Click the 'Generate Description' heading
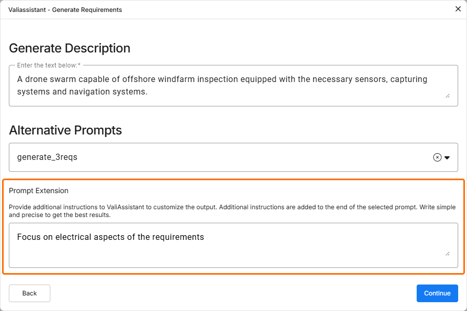 pyautogui.click(x=70, y=48)
